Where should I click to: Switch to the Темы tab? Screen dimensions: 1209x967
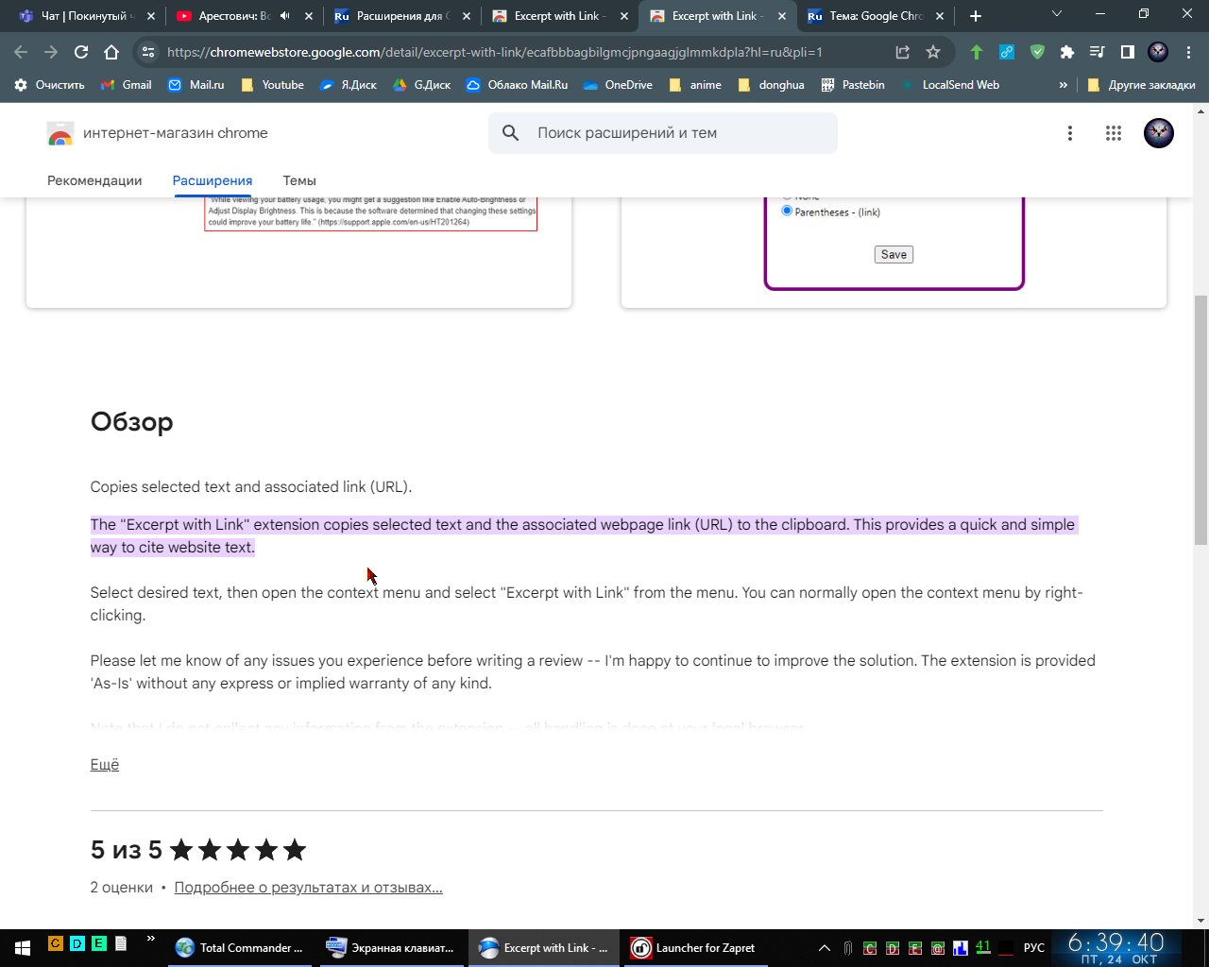[x=299, y=180]
